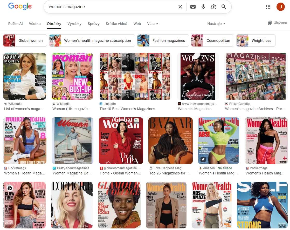Select the Weight loss chip
Screen dimensions: 290x230
256,40
